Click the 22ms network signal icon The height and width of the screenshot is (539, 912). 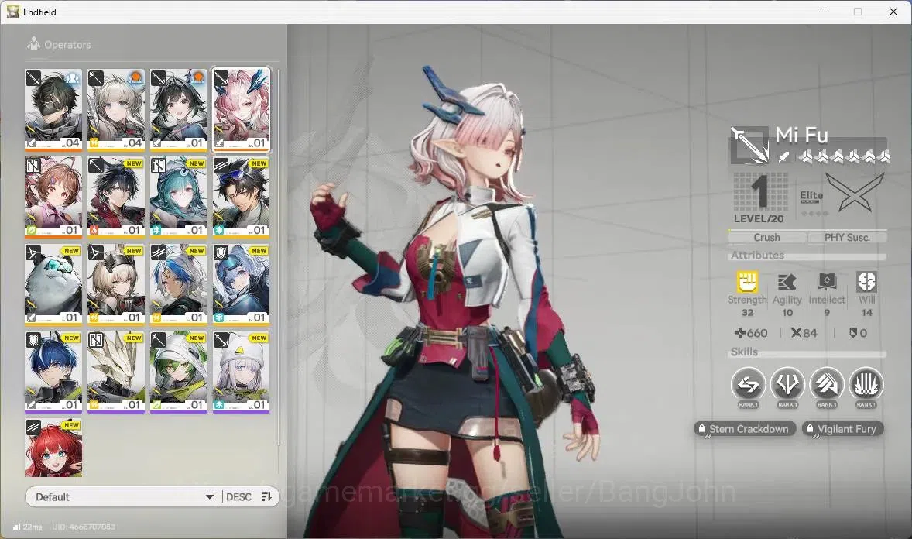[x=17, y=526]
